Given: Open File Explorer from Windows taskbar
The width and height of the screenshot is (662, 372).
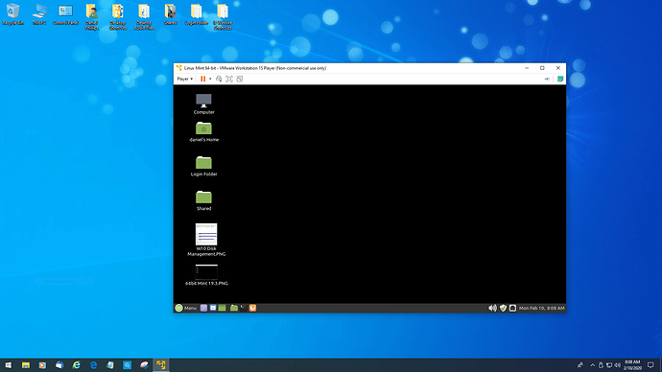Looking at the screenshot, I should 26,365.
